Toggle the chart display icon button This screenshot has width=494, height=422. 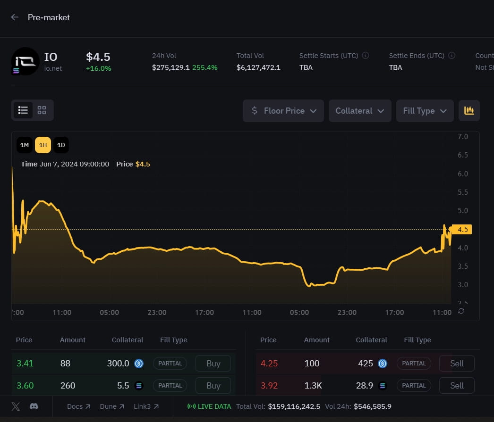point(469,111)
